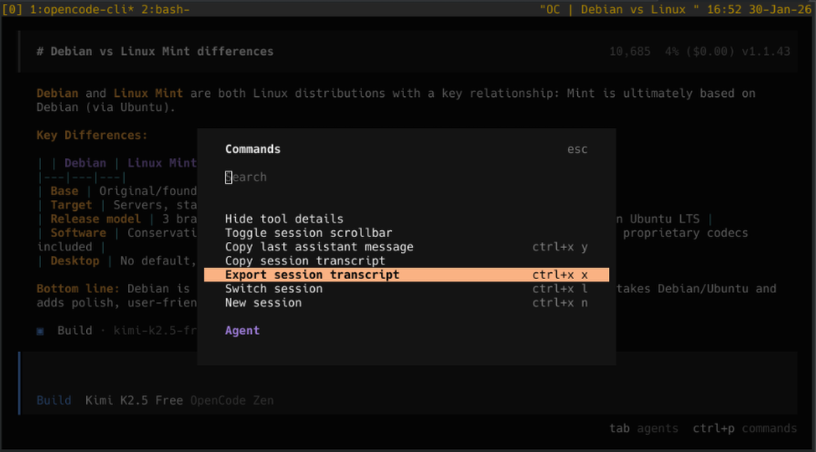Click the ctrl+x x shortcut label
Viewport: 816px width, 452px height.
tap(559, 275)
